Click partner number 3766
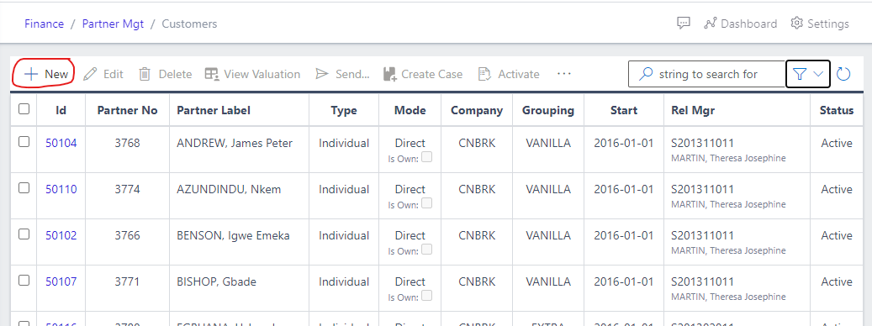872x326 pixels. point(127,235)
